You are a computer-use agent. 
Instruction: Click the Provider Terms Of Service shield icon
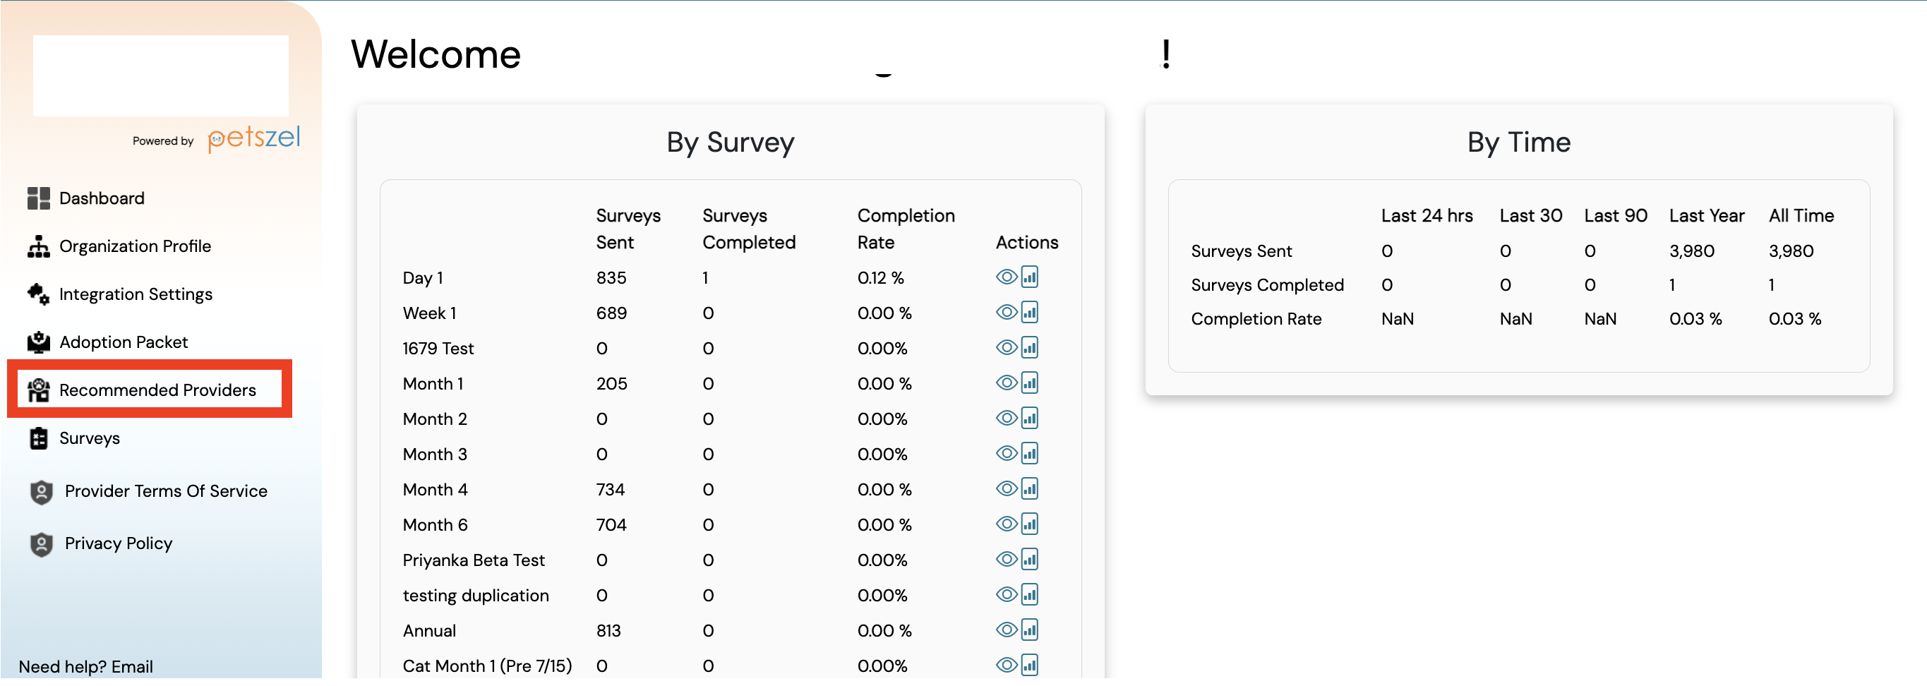point(41,491)
